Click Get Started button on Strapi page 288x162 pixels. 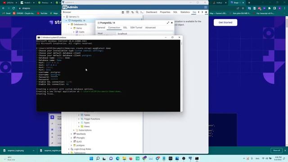pos(225,22)
